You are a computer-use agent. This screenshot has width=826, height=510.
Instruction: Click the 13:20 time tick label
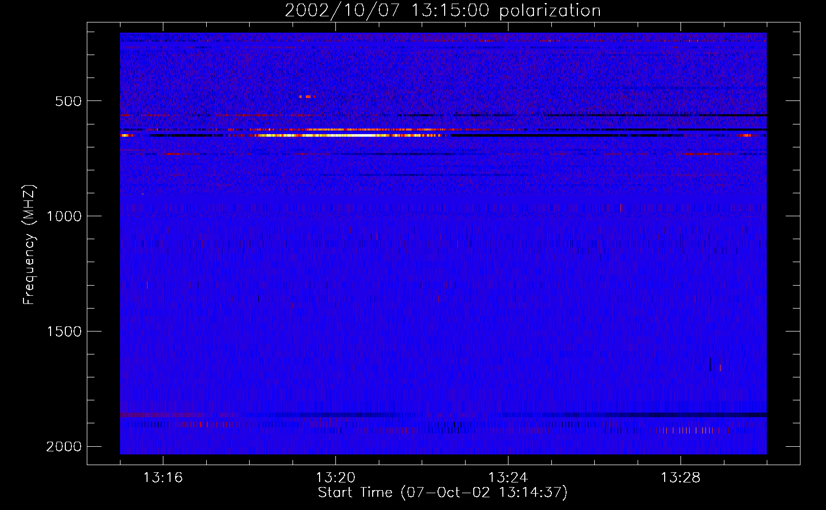(x=335, y=478)
